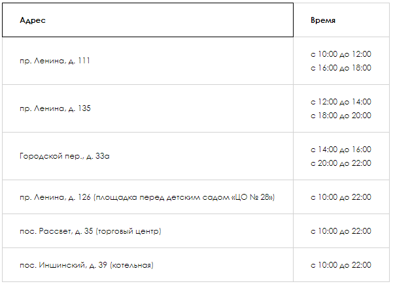Click time cell for пр. Ленина 126

pos(341,197)
